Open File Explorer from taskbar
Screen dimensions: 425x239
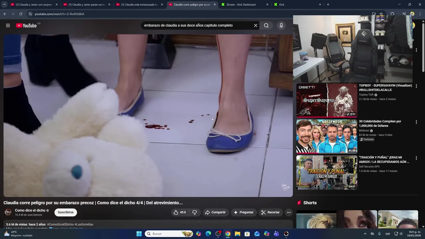pos(237,234)
